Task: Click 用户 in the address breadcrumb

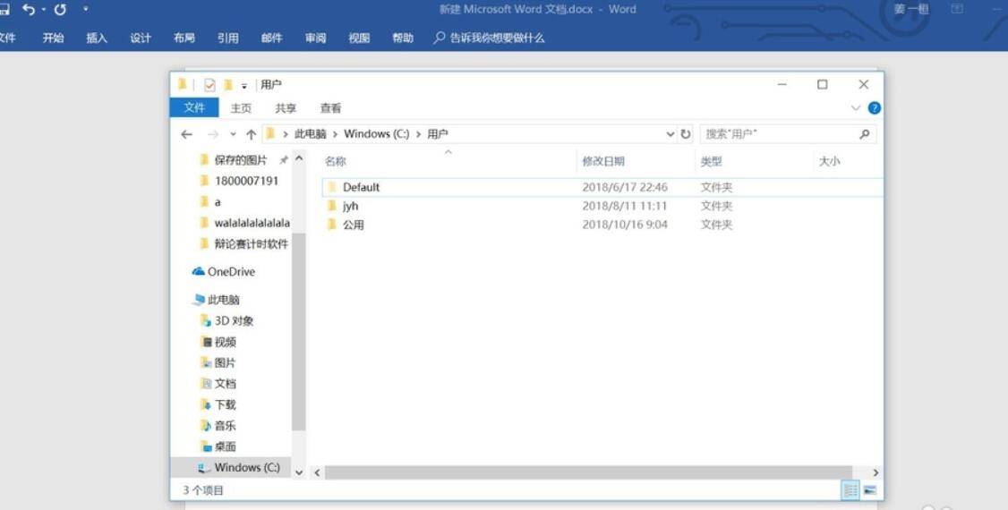Action: click(x=438, y=133)
